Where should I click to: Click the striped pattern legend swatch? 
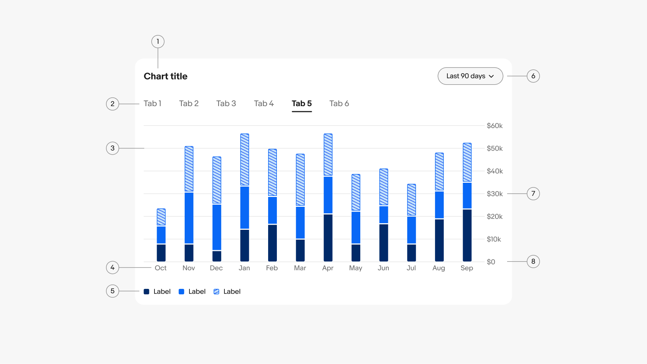coord(216,291)
